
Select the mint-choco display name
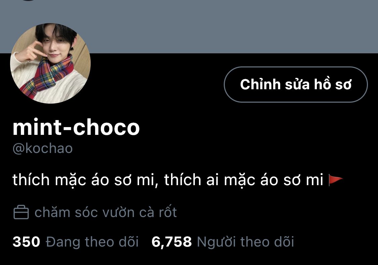(x=76, y=127)
